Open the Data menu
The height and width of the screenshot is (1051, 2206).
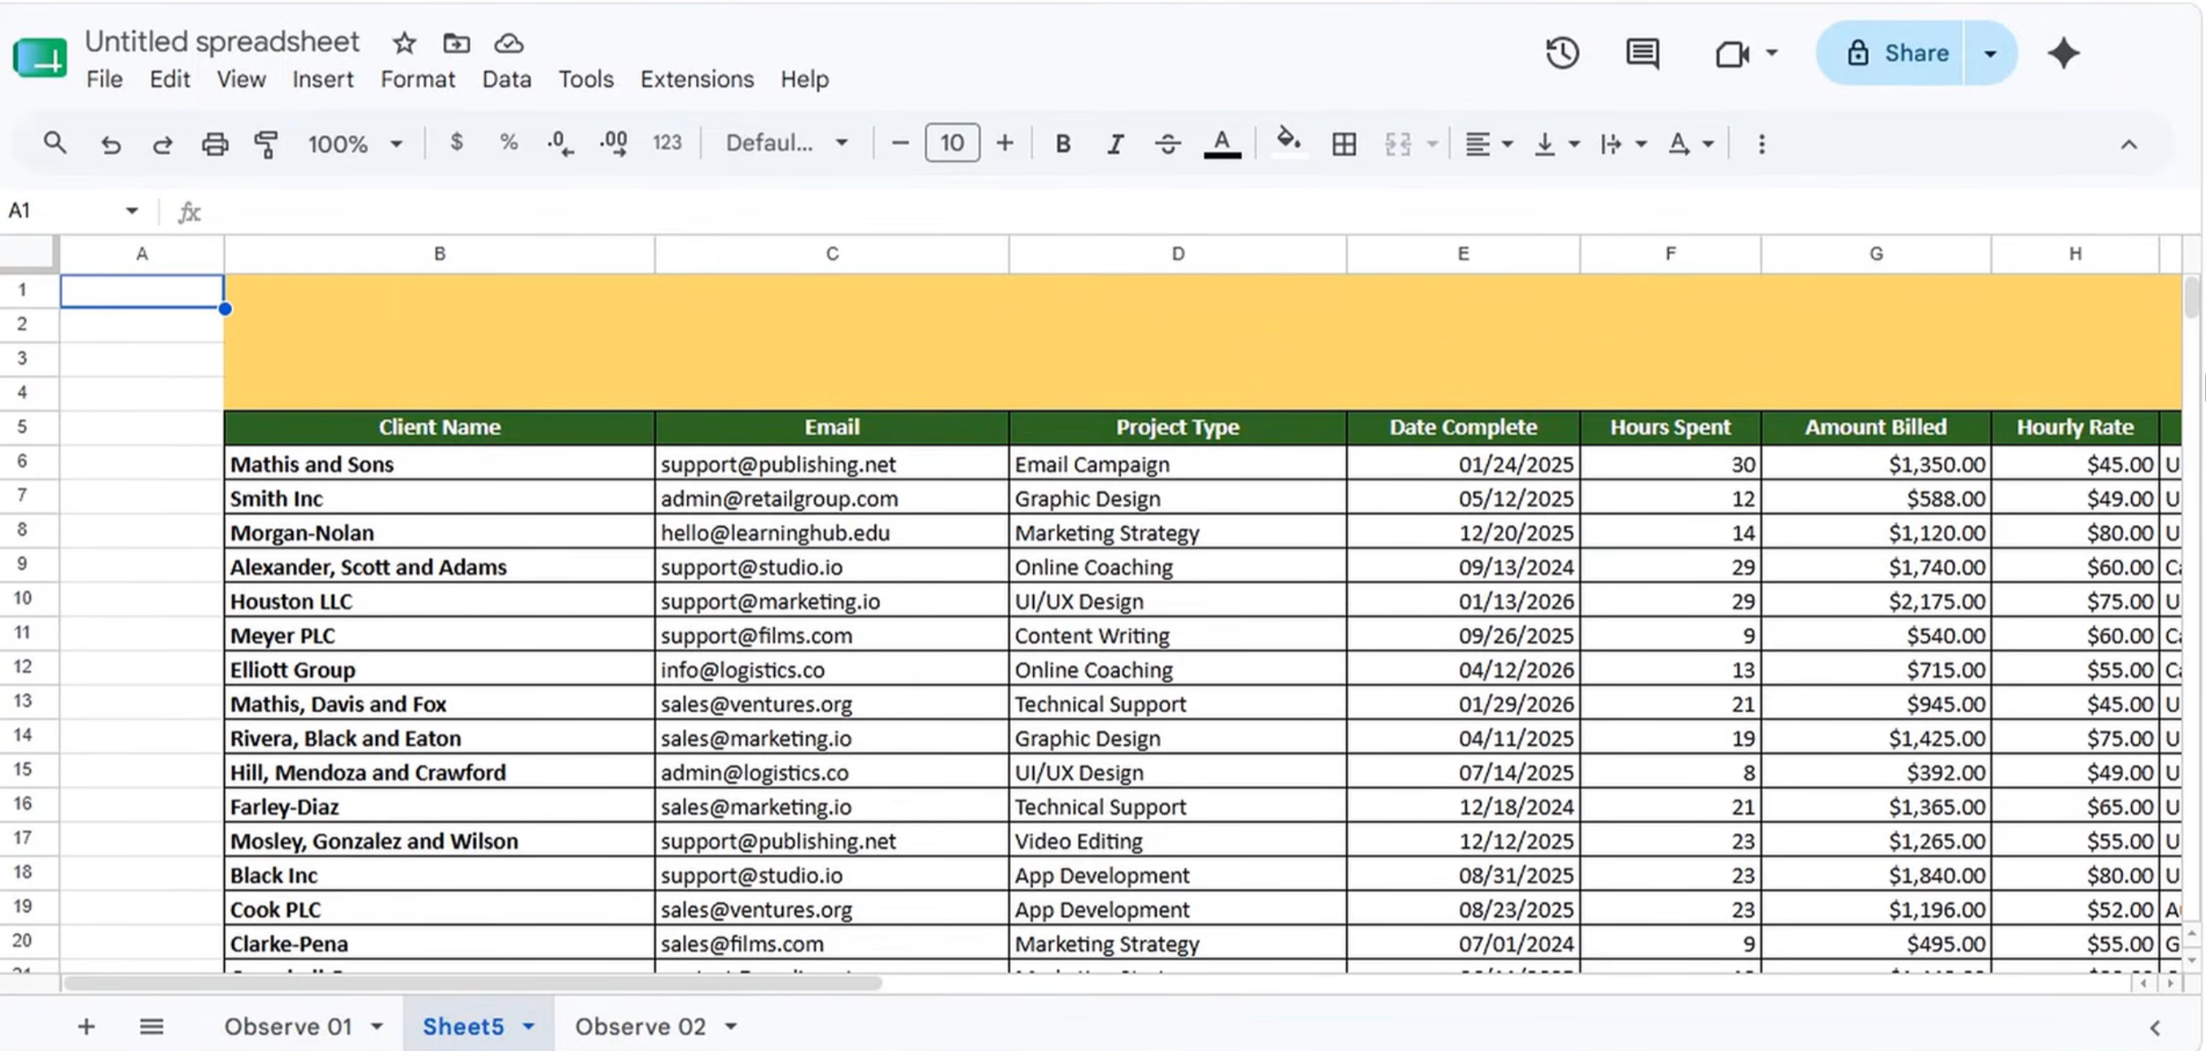click(506, 79)
